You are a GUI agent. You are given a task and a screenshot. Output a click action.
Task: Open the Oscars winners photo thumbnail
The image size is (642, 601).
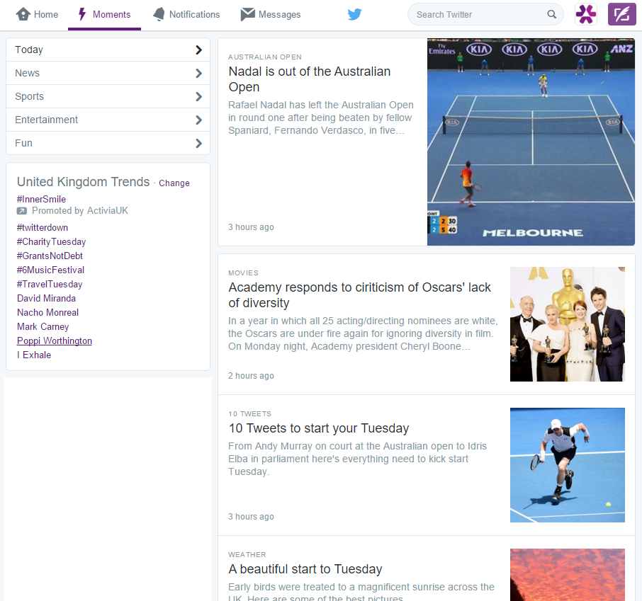pos(568,324)
